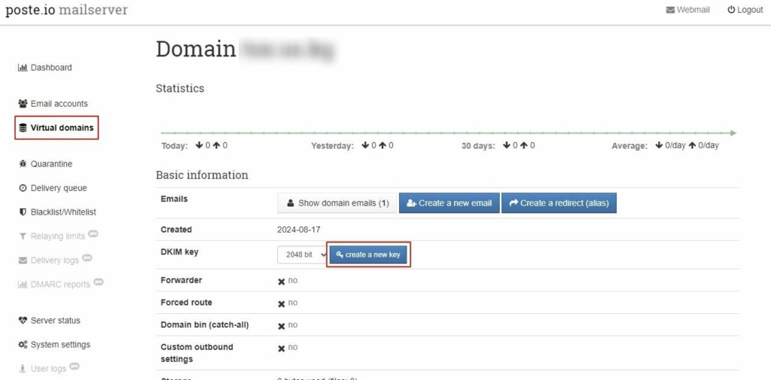This screenshot has width=771, height=380.
Task: Click the Forced route 'no' cross icon
Action: tap(282, 304)
